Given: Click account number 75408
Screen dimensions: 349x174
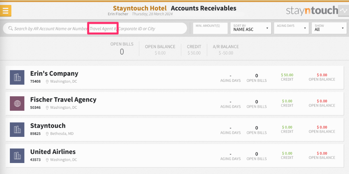Looking at the screenshot, I should coord(35,82).
